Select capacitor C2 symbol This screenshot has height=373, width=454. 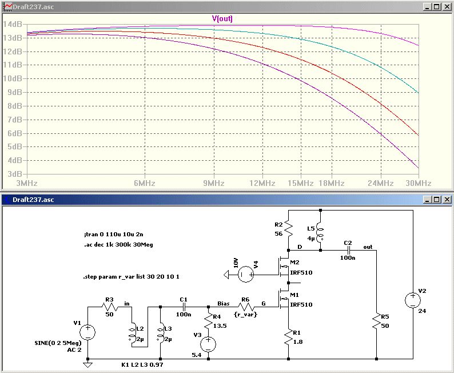coord(349,251)
